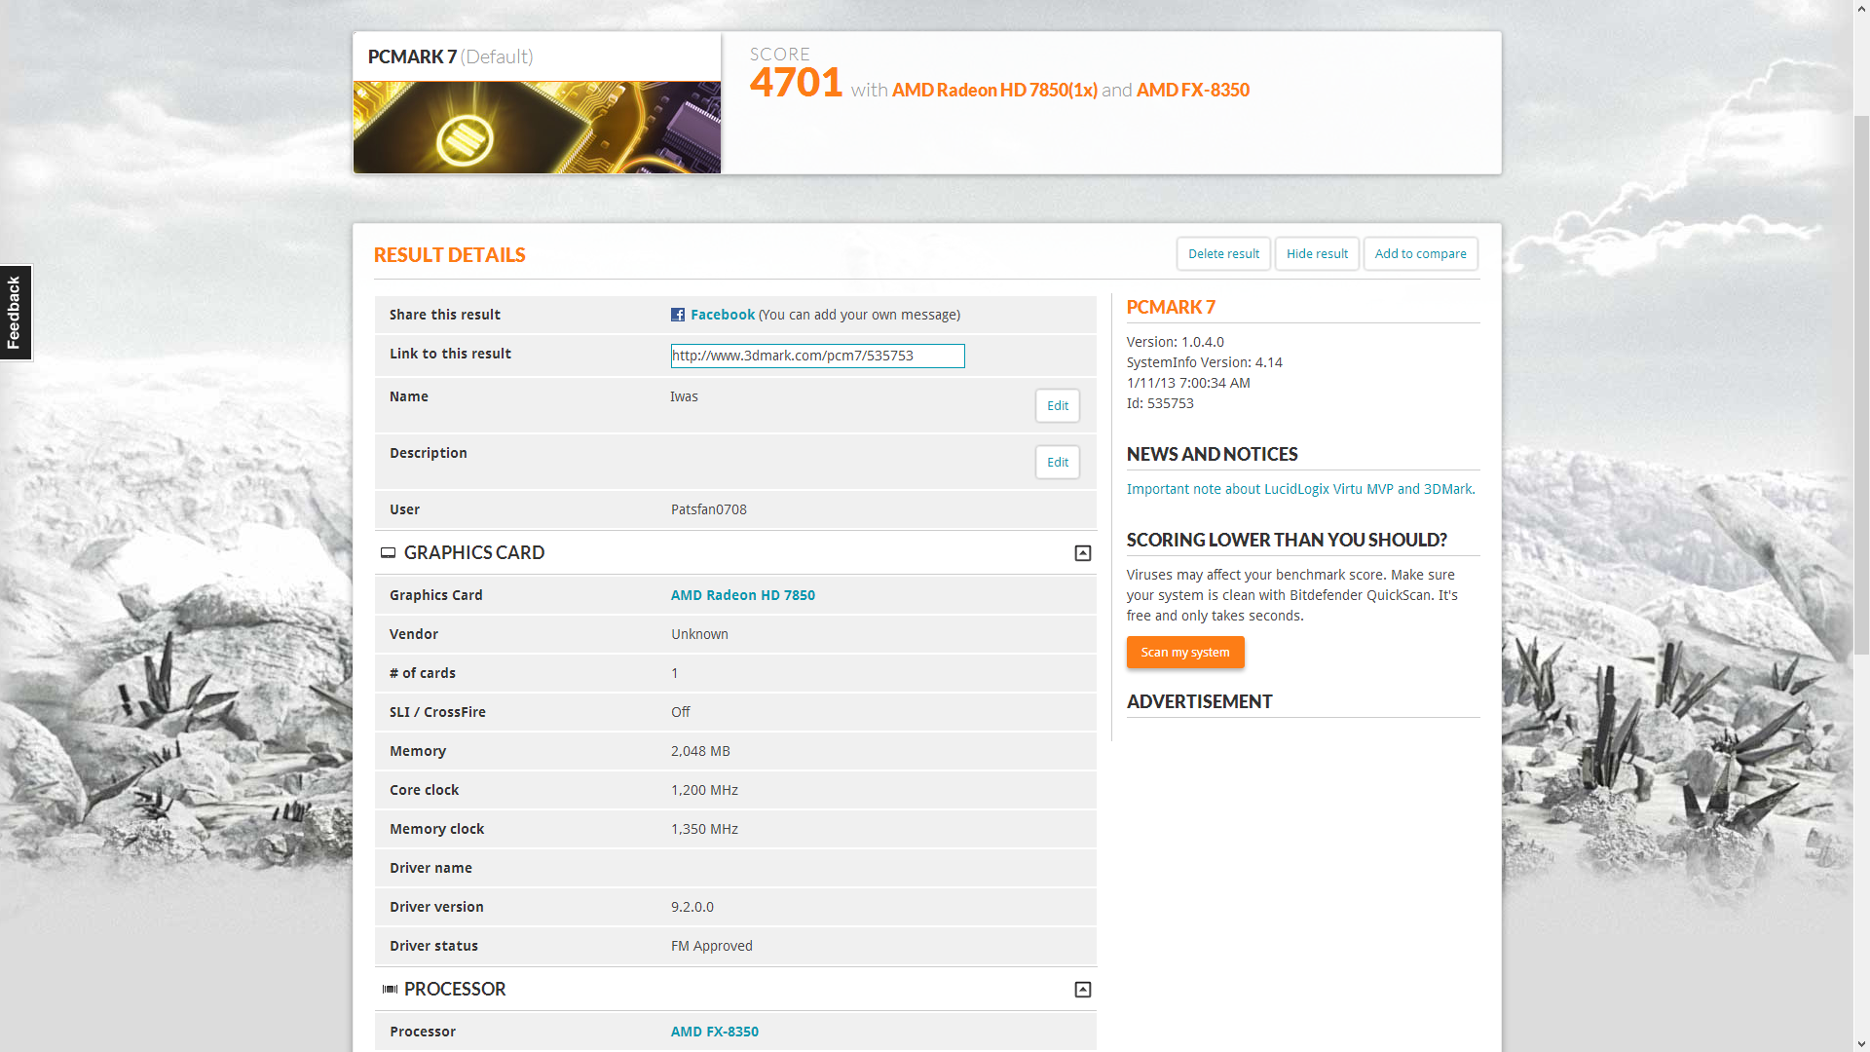Edit the result Name
Viewport: 1870px width, 1052px height.
point(1057,405)
